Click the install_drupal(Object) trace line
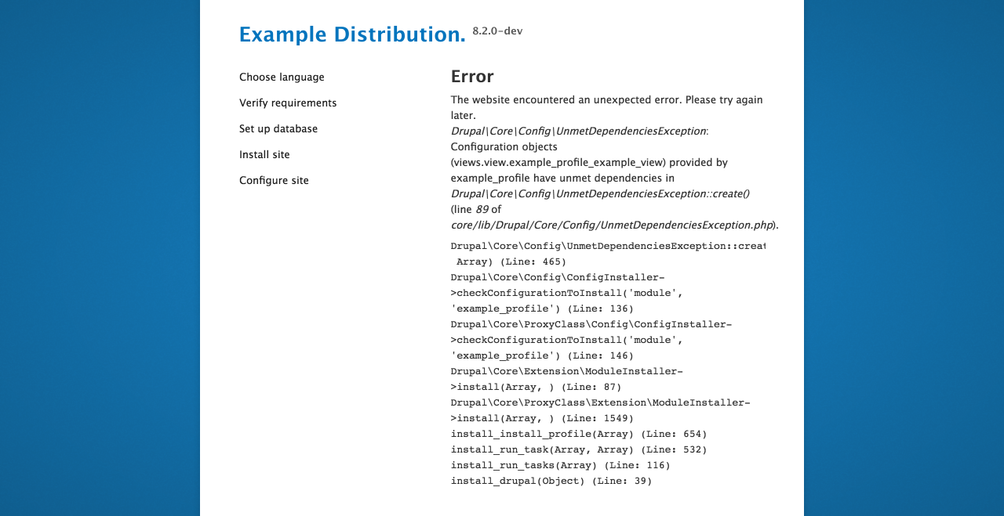The image size is (1004, 516). click(x=551, y=481)
